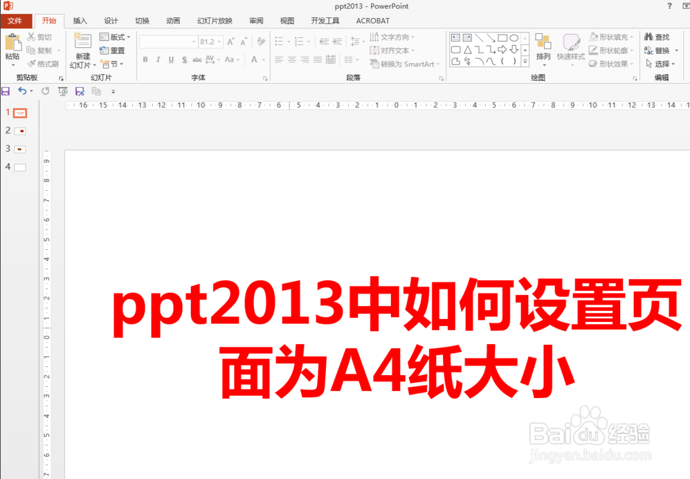This screenshot has height=479, width=690.
Task: Open line spacing dropdown
Action: tap(358, 42)
